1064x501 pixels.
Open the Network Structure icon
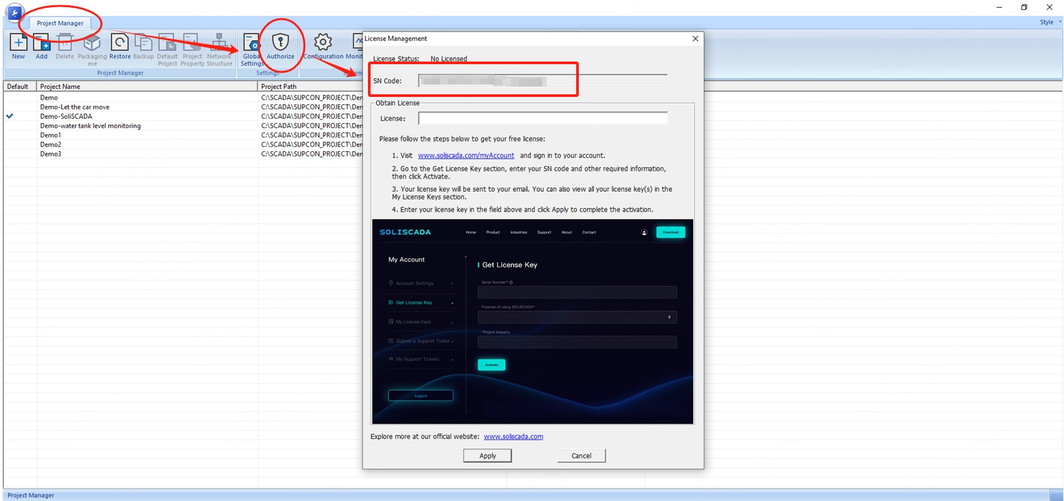(x=219, y=50)
